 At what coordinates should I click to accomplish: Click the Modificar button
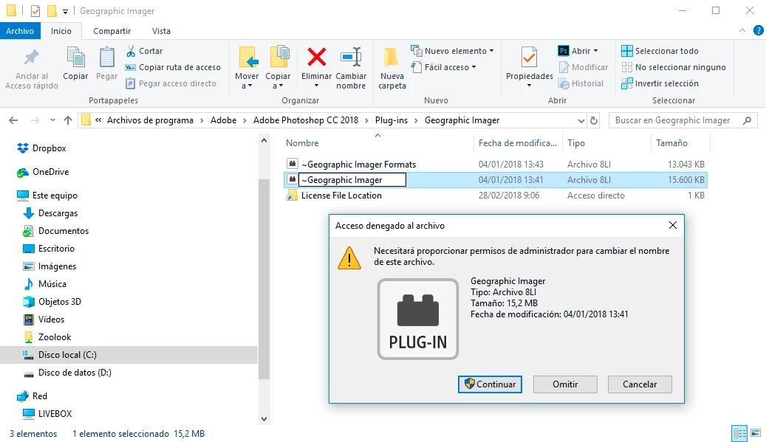(584, 67)
